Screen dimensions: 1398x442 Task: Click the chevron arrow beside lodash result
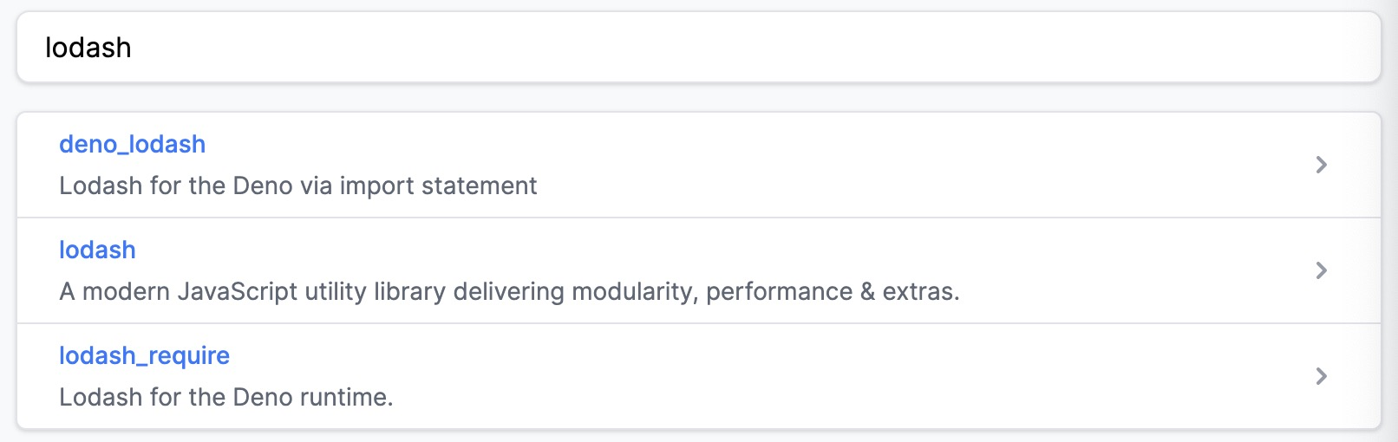[1321, 270]
